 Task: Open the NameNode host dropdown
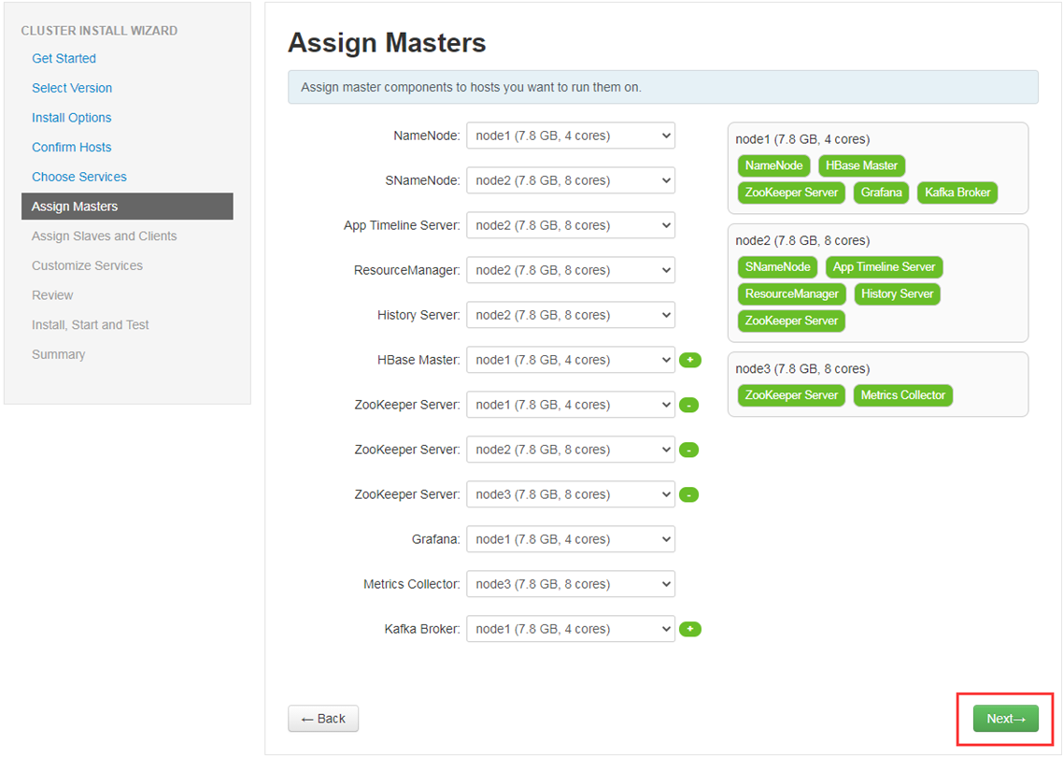click(571, 136)
